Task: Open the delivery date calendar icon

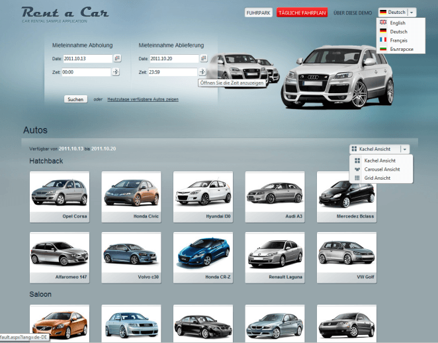Action: click(x=204, y=58)
